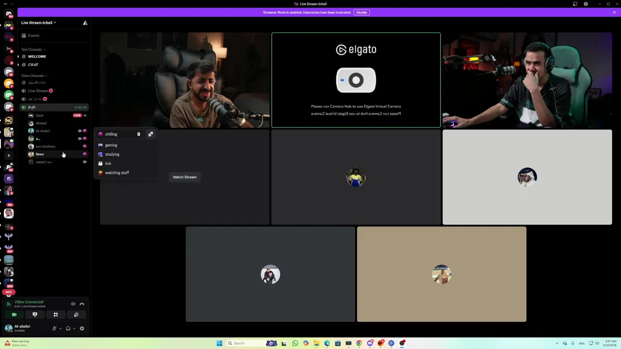Open User Settings gear icon

point(82,329)
